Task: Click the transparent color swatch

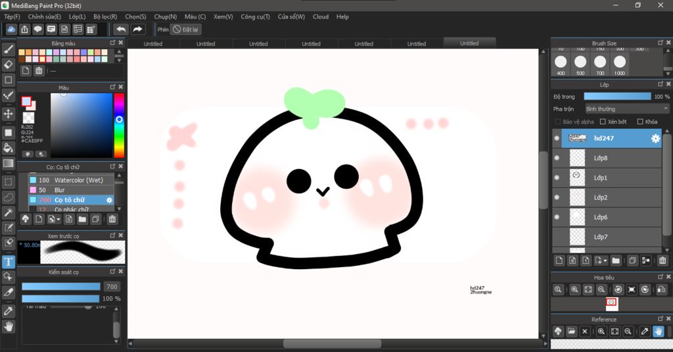Action: coord(28,118)
